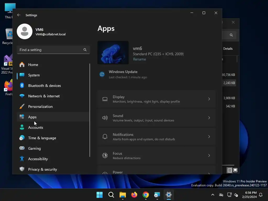268x201 pixels.
Task: Select the 2,243 KB row in background window
Action: coord(229,83)
